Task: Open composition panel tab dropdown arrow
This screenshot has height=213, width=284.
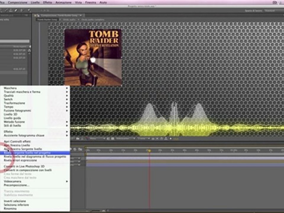Action: (x=80, y=15)
